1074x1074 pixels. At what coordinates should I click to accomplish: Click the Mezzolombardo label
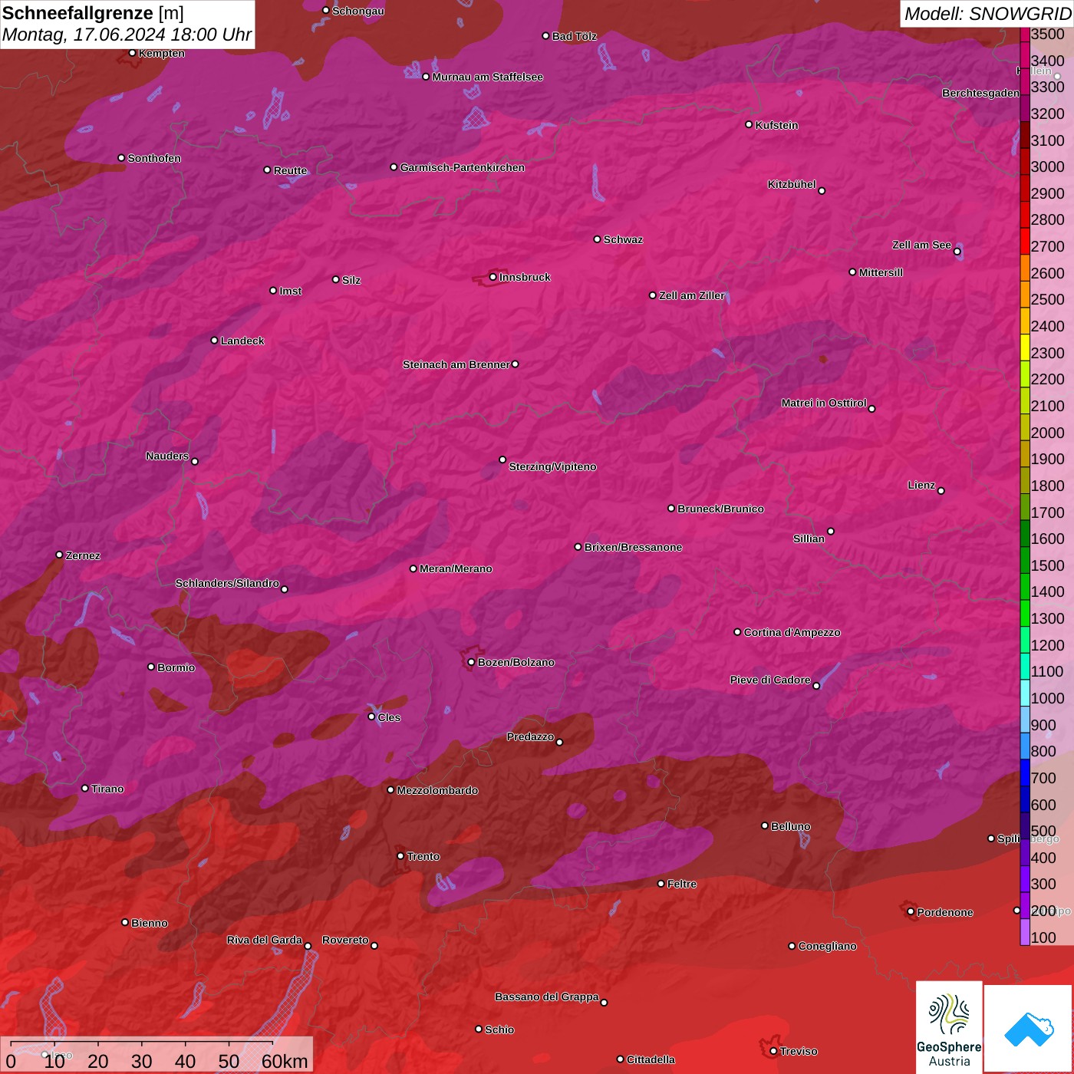tap(437, 790)
